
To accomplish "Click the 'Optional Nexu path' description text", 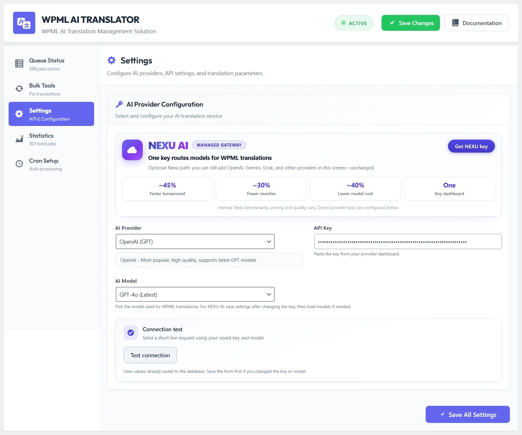I will pos(261,168).
